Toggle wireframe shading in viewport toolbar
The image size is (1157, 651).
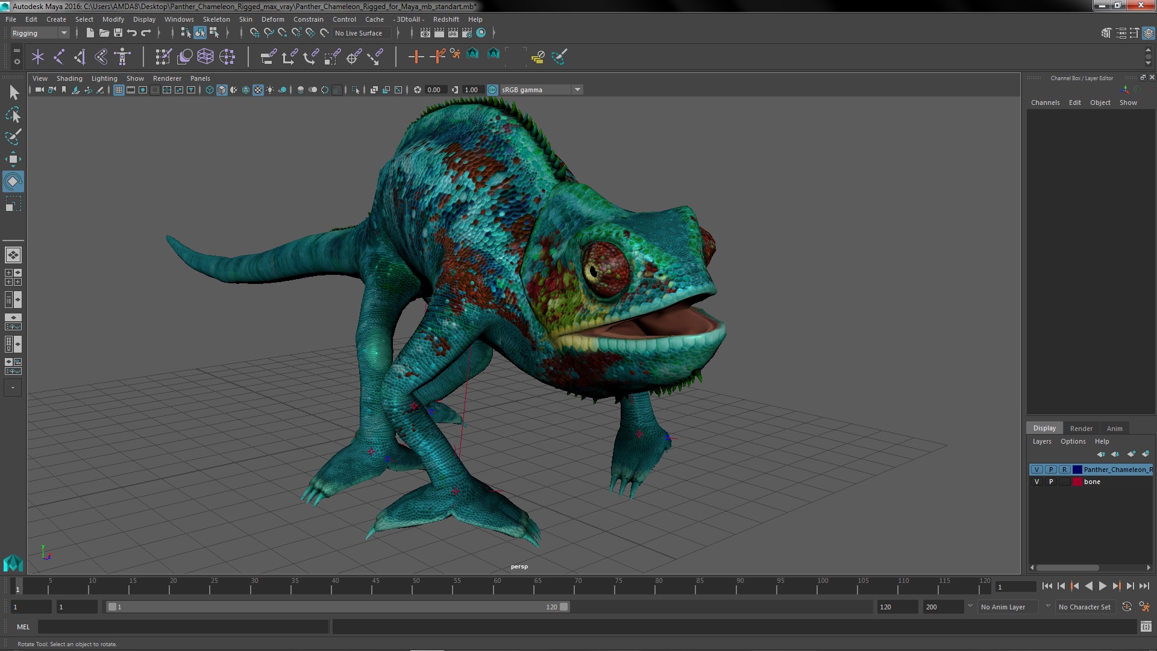210,90
